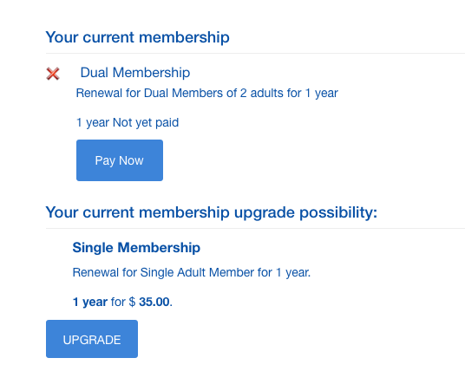Click the 35.00 price amount
The image size is (465, 371).
pyautogui.click(x=154, y=302)
